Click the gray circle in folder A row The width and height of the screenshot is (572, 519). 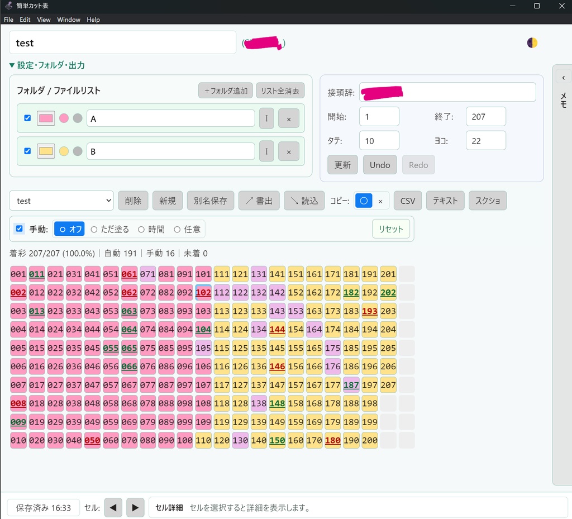click(x=77, y=118)
